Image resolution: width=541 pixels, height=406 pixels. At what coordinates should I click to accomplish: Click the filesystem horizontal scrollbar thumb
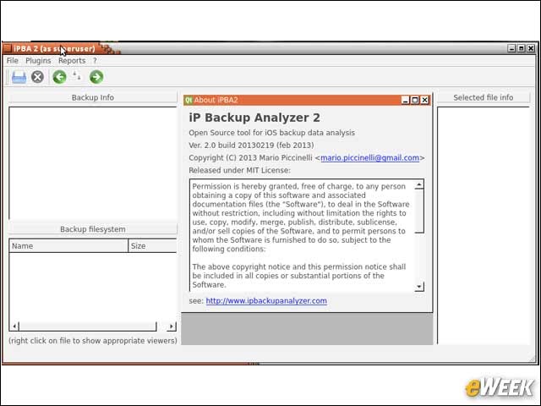[88, 326]
